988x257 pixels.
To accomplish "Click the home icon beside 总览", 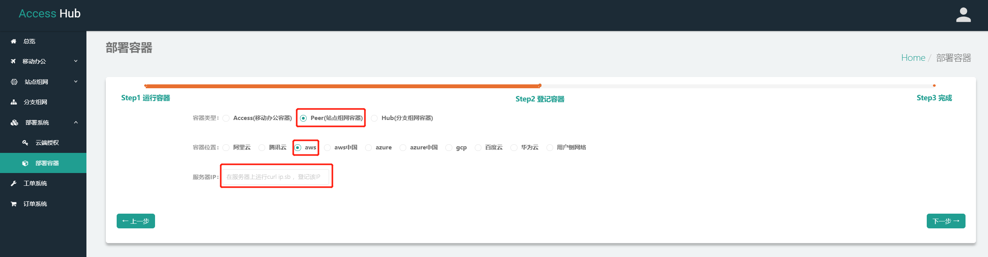I will tap(14, 41).
